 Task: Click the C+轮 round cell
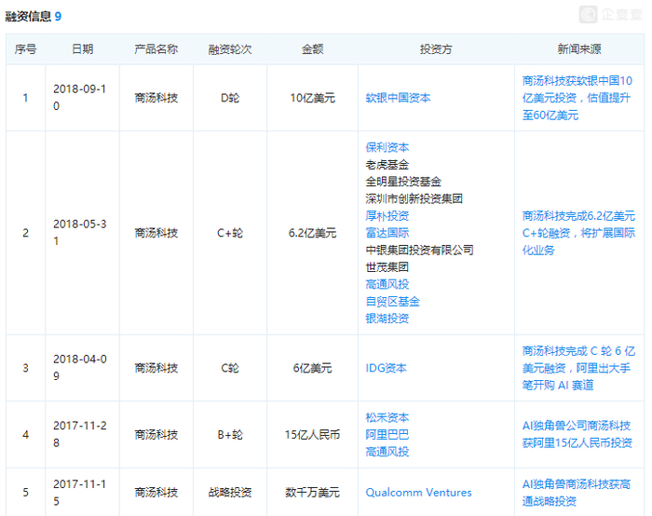pyautogui.click(x=230, y=233)
